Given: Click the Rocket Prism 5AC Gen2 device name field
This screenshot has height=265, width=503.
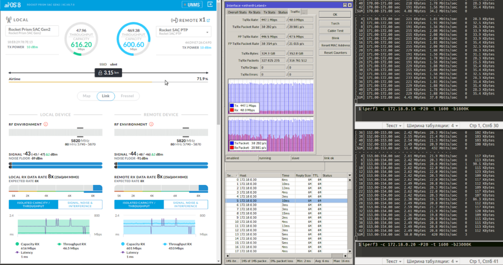Looking at the screenshot, I should point(32,31).
